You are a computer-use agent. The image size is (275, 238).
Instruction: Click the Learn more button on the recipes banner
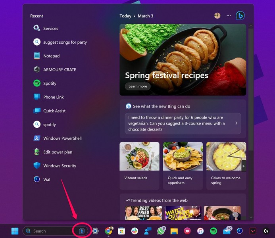138,86
